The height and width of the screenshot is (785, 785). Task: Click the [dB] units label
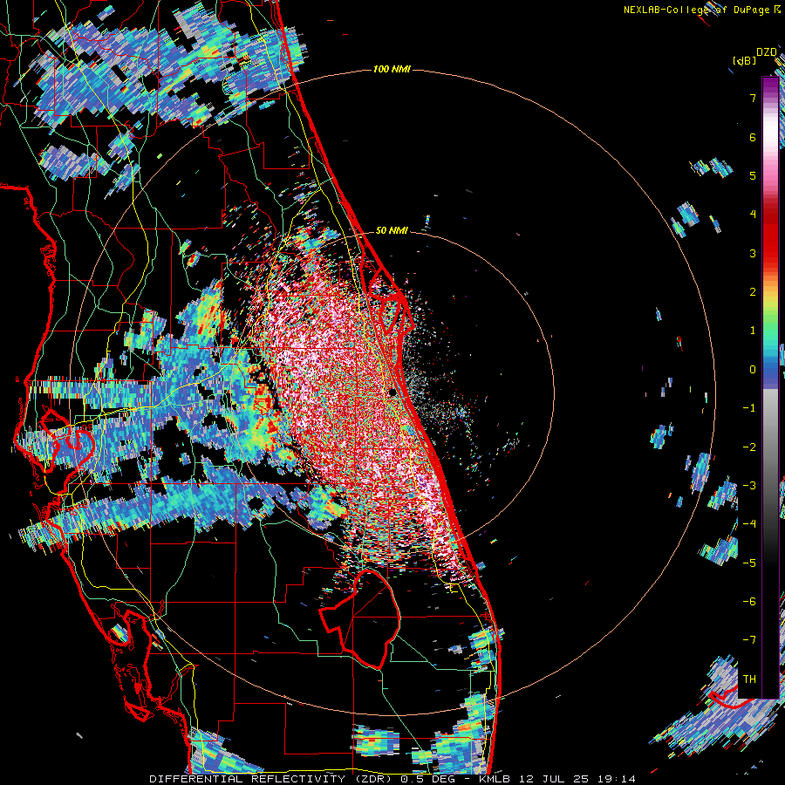click(x=745, y=60)
